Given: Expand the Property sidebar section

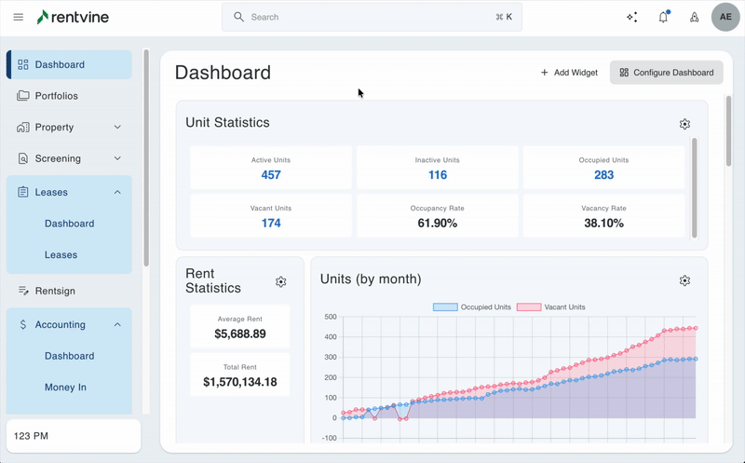Looking at the screenshot, I should pos(117,127).
